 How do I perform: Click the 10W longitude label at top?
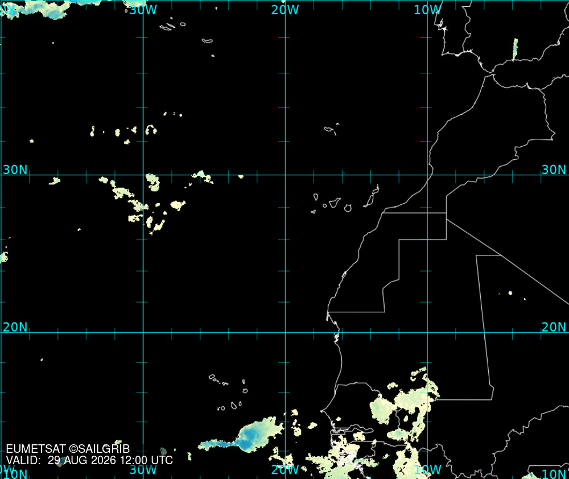point(427,10)
